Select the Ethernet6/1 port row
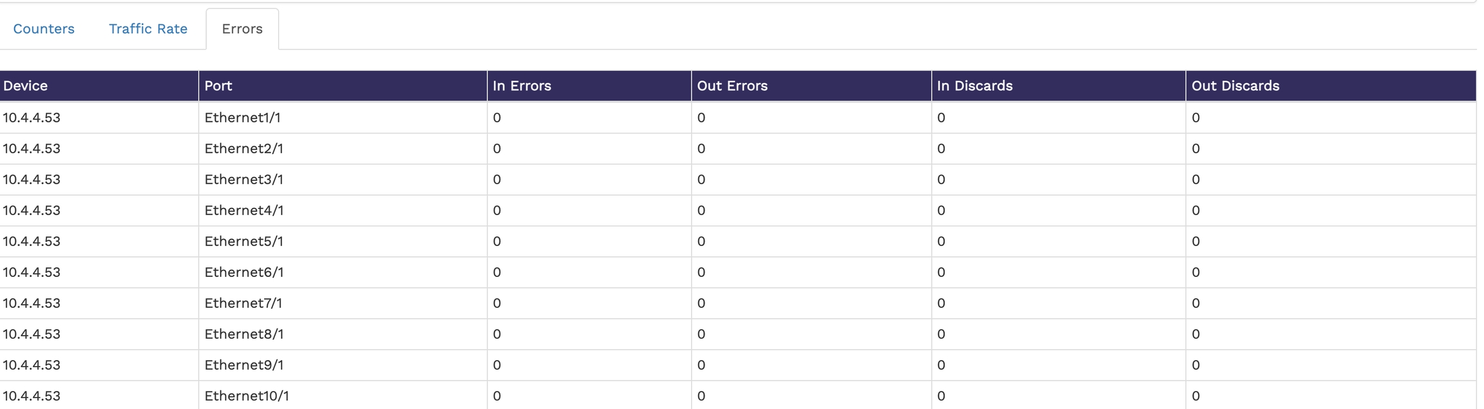 point(244,272)
